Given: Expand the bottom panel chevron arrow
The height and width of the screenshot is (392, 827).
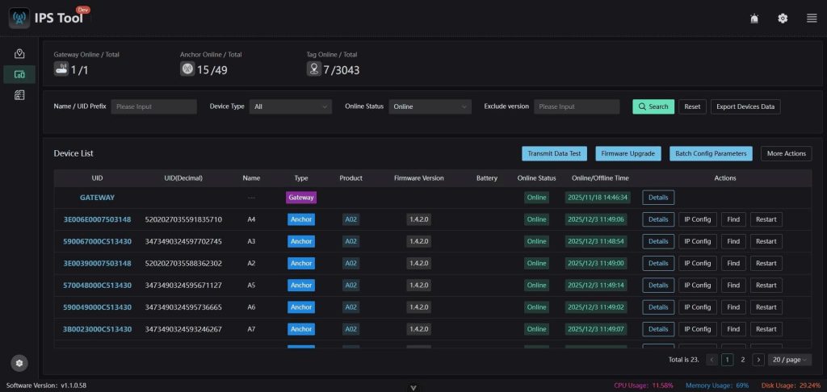Looking at the screenshot, I should [413, 388].
